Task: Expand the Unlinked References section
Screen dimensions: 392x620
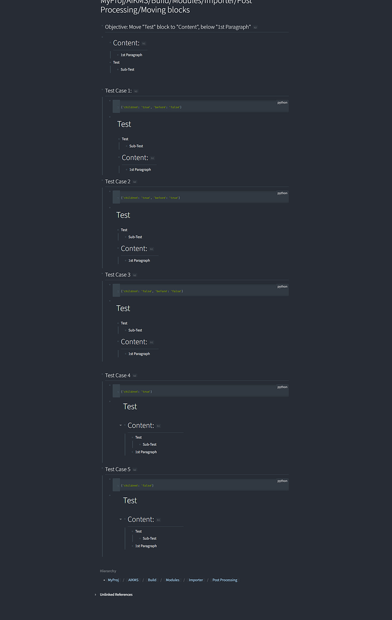Action: [95, 594]
